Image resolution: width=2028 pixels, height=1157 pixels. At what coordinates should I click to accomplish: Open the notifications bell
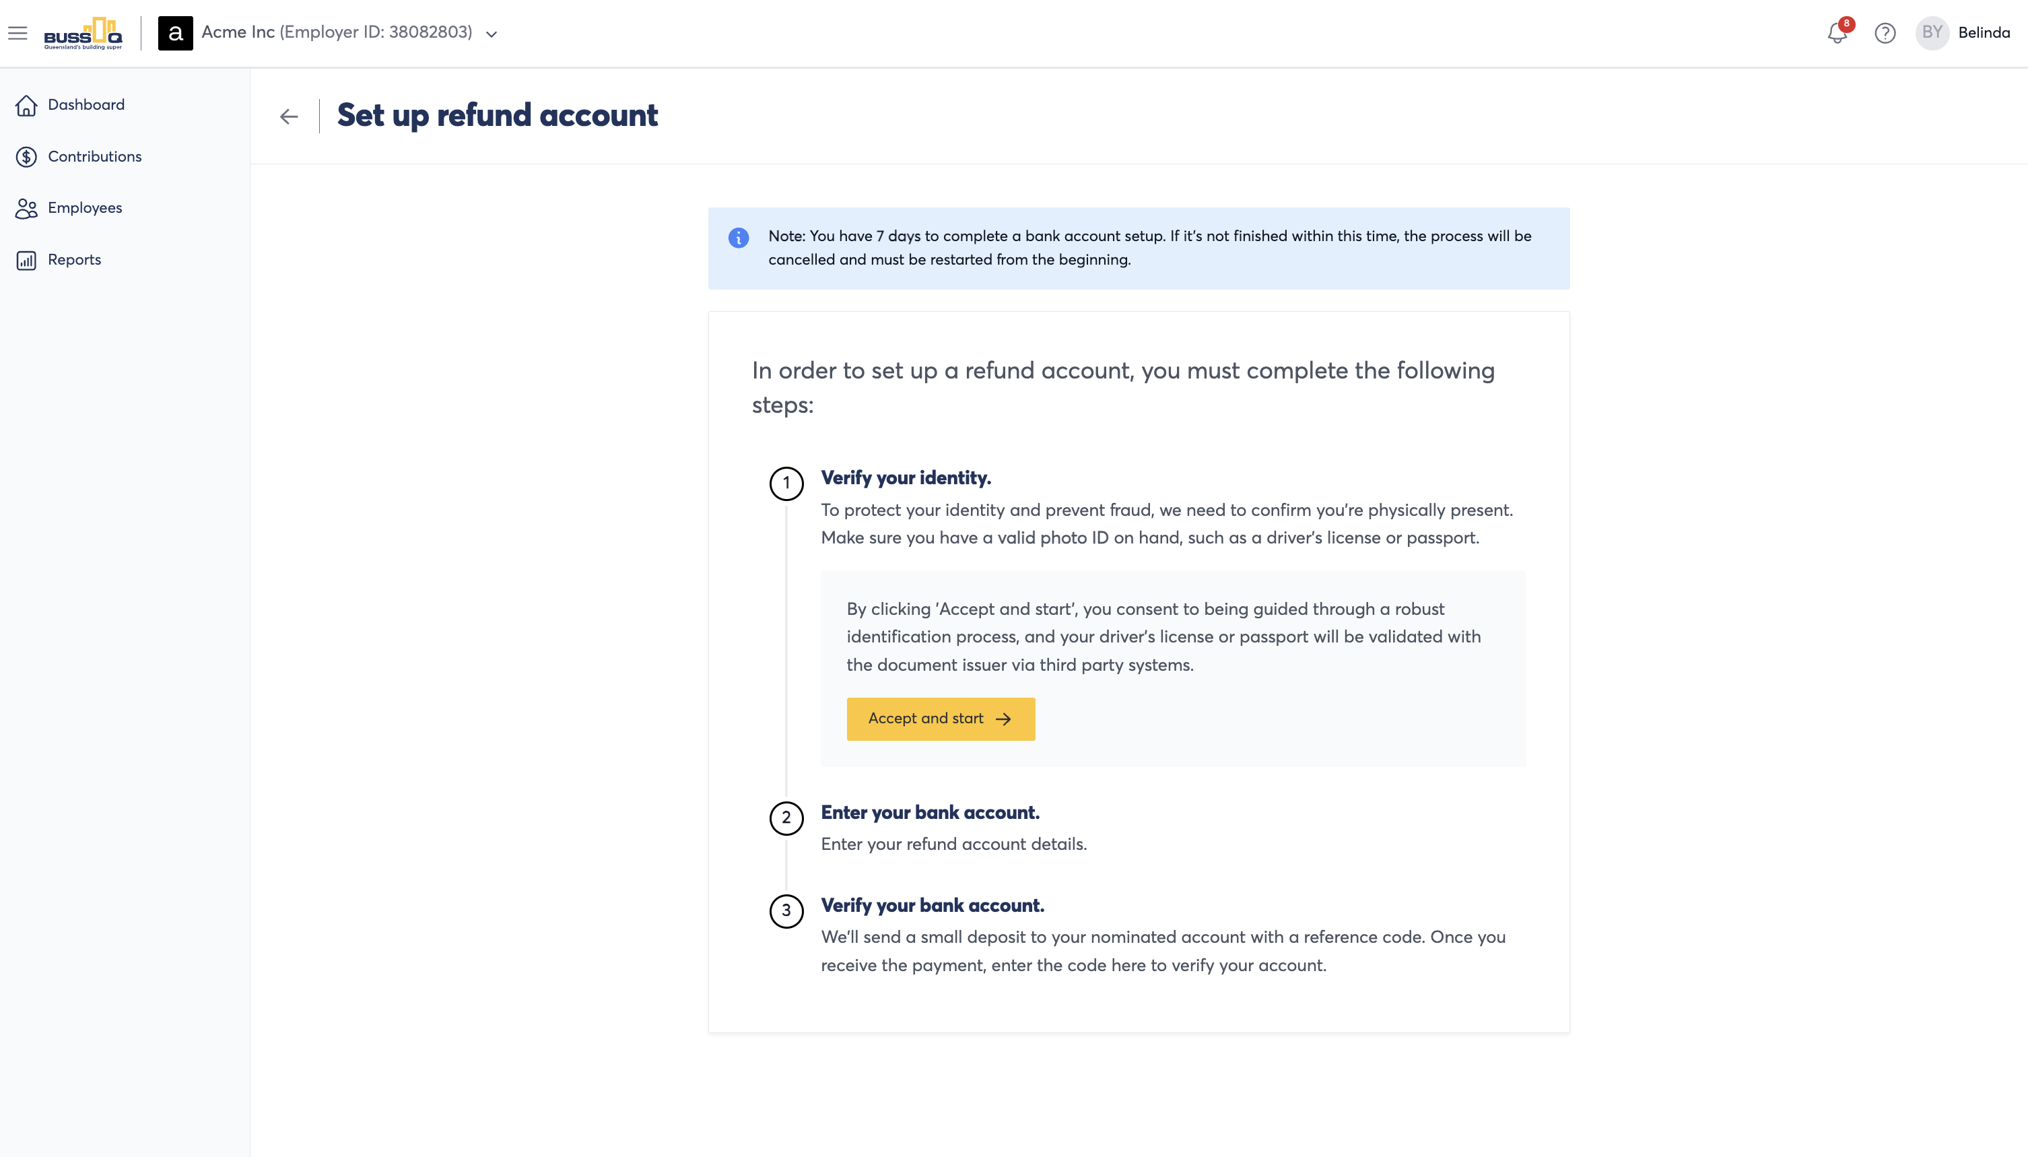(1837, 32)
